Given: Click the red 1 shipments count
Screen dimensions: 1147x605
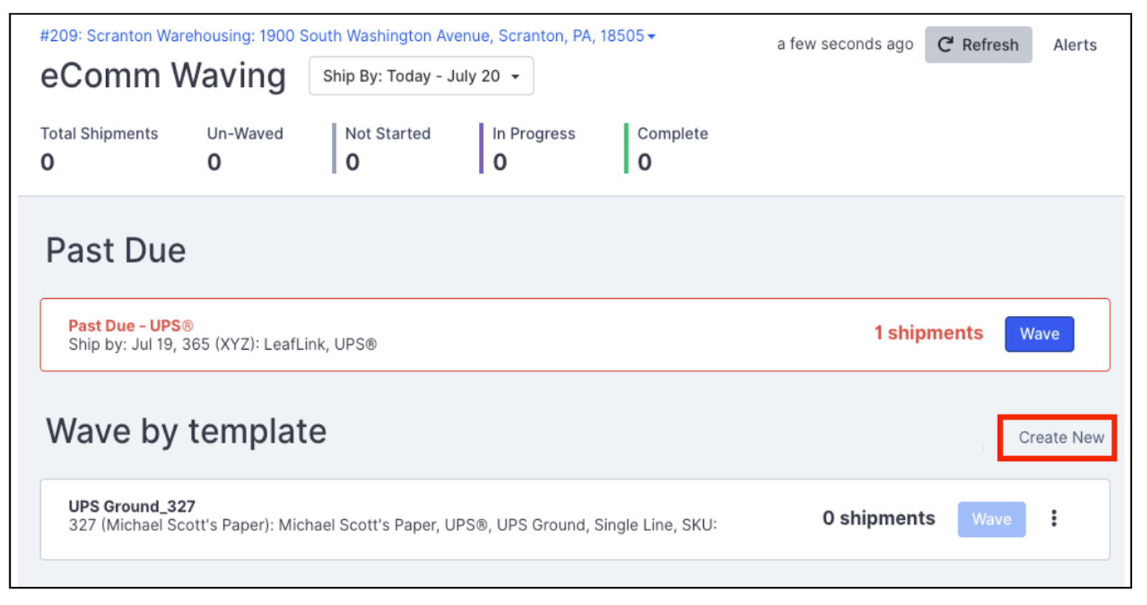Looking at the screenshot, I should (928, 333).
